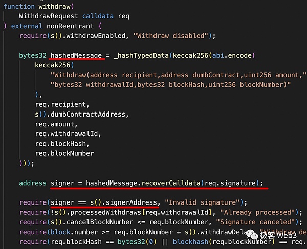This screenshot has width=307, height=249.
Task: Click the signer variable declaration
Action: click(62, 183)
